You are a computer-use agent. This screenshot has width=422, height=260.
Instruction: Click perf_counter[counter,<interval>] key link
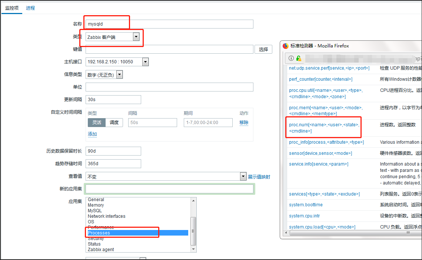pos(320,79)
